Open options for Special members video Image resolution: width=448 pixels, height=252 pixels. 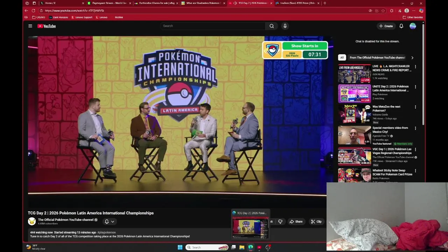click(415, 128)
